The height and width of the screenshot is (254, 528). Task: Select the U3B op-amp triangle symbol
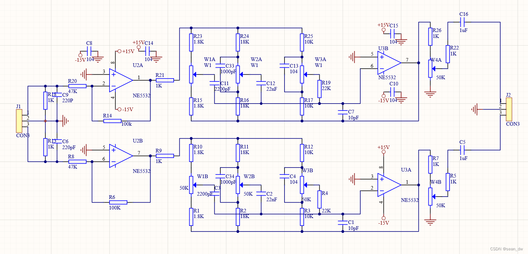389,63
